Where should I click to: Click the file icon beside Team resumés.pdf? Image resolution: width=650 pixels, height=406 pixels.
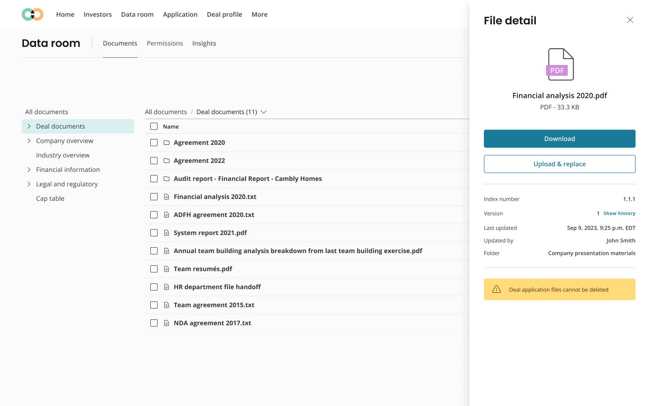[x=167, y=269]
